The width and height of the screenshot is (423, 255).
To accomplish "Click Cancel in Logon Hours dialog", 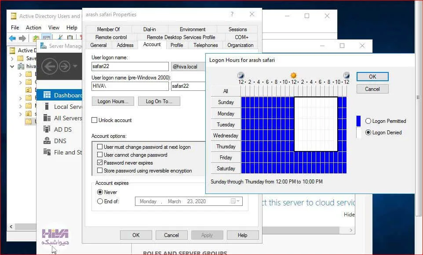I will 372,89.
